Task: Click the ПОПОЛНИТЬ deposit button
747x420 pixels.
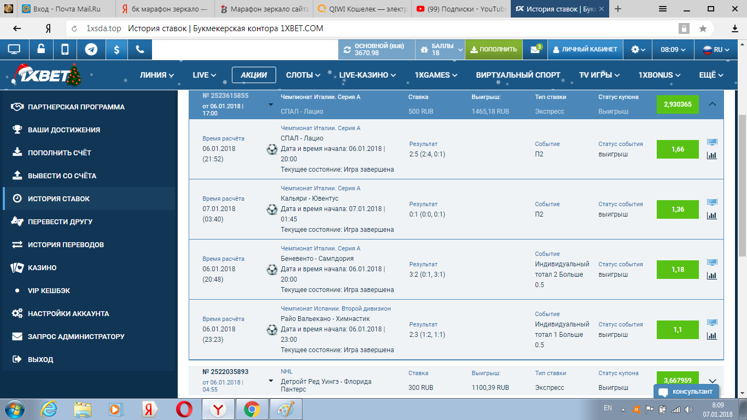Action: (x=493, y=49)
